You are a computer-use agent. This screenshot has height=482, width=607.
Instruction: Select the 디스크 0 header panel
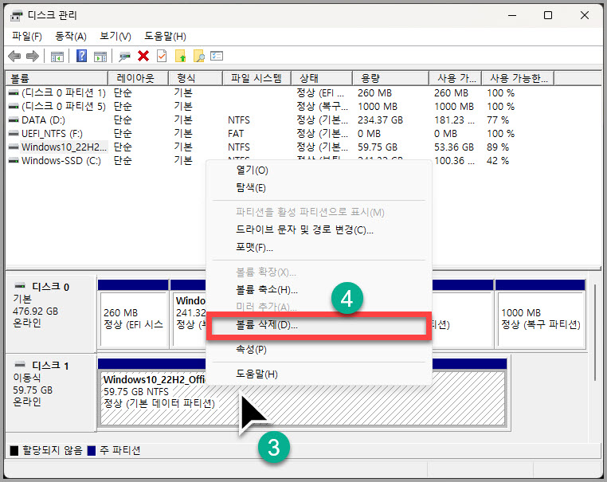[50, 314]
